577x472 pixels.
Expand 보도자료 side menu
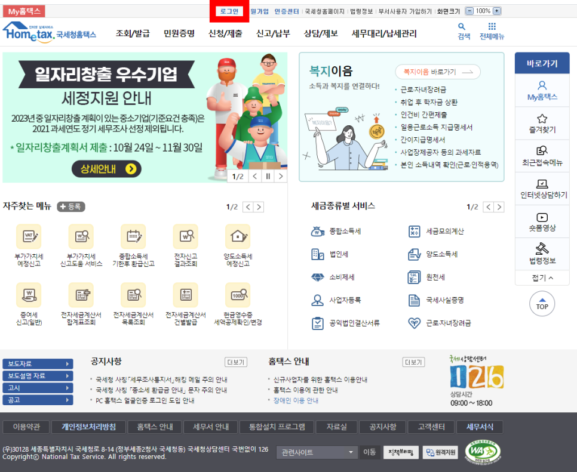pos(38,363)
